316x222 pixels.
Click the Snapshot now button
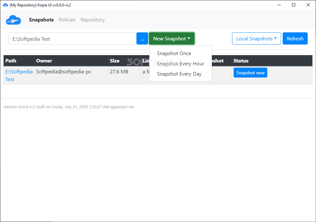[x=250, y=72]
